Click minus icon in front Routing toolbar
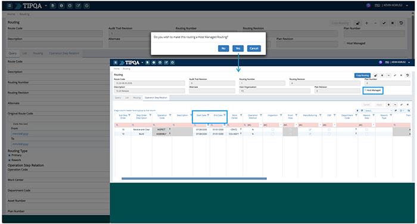The image size is (417, 224). (388, 76)
